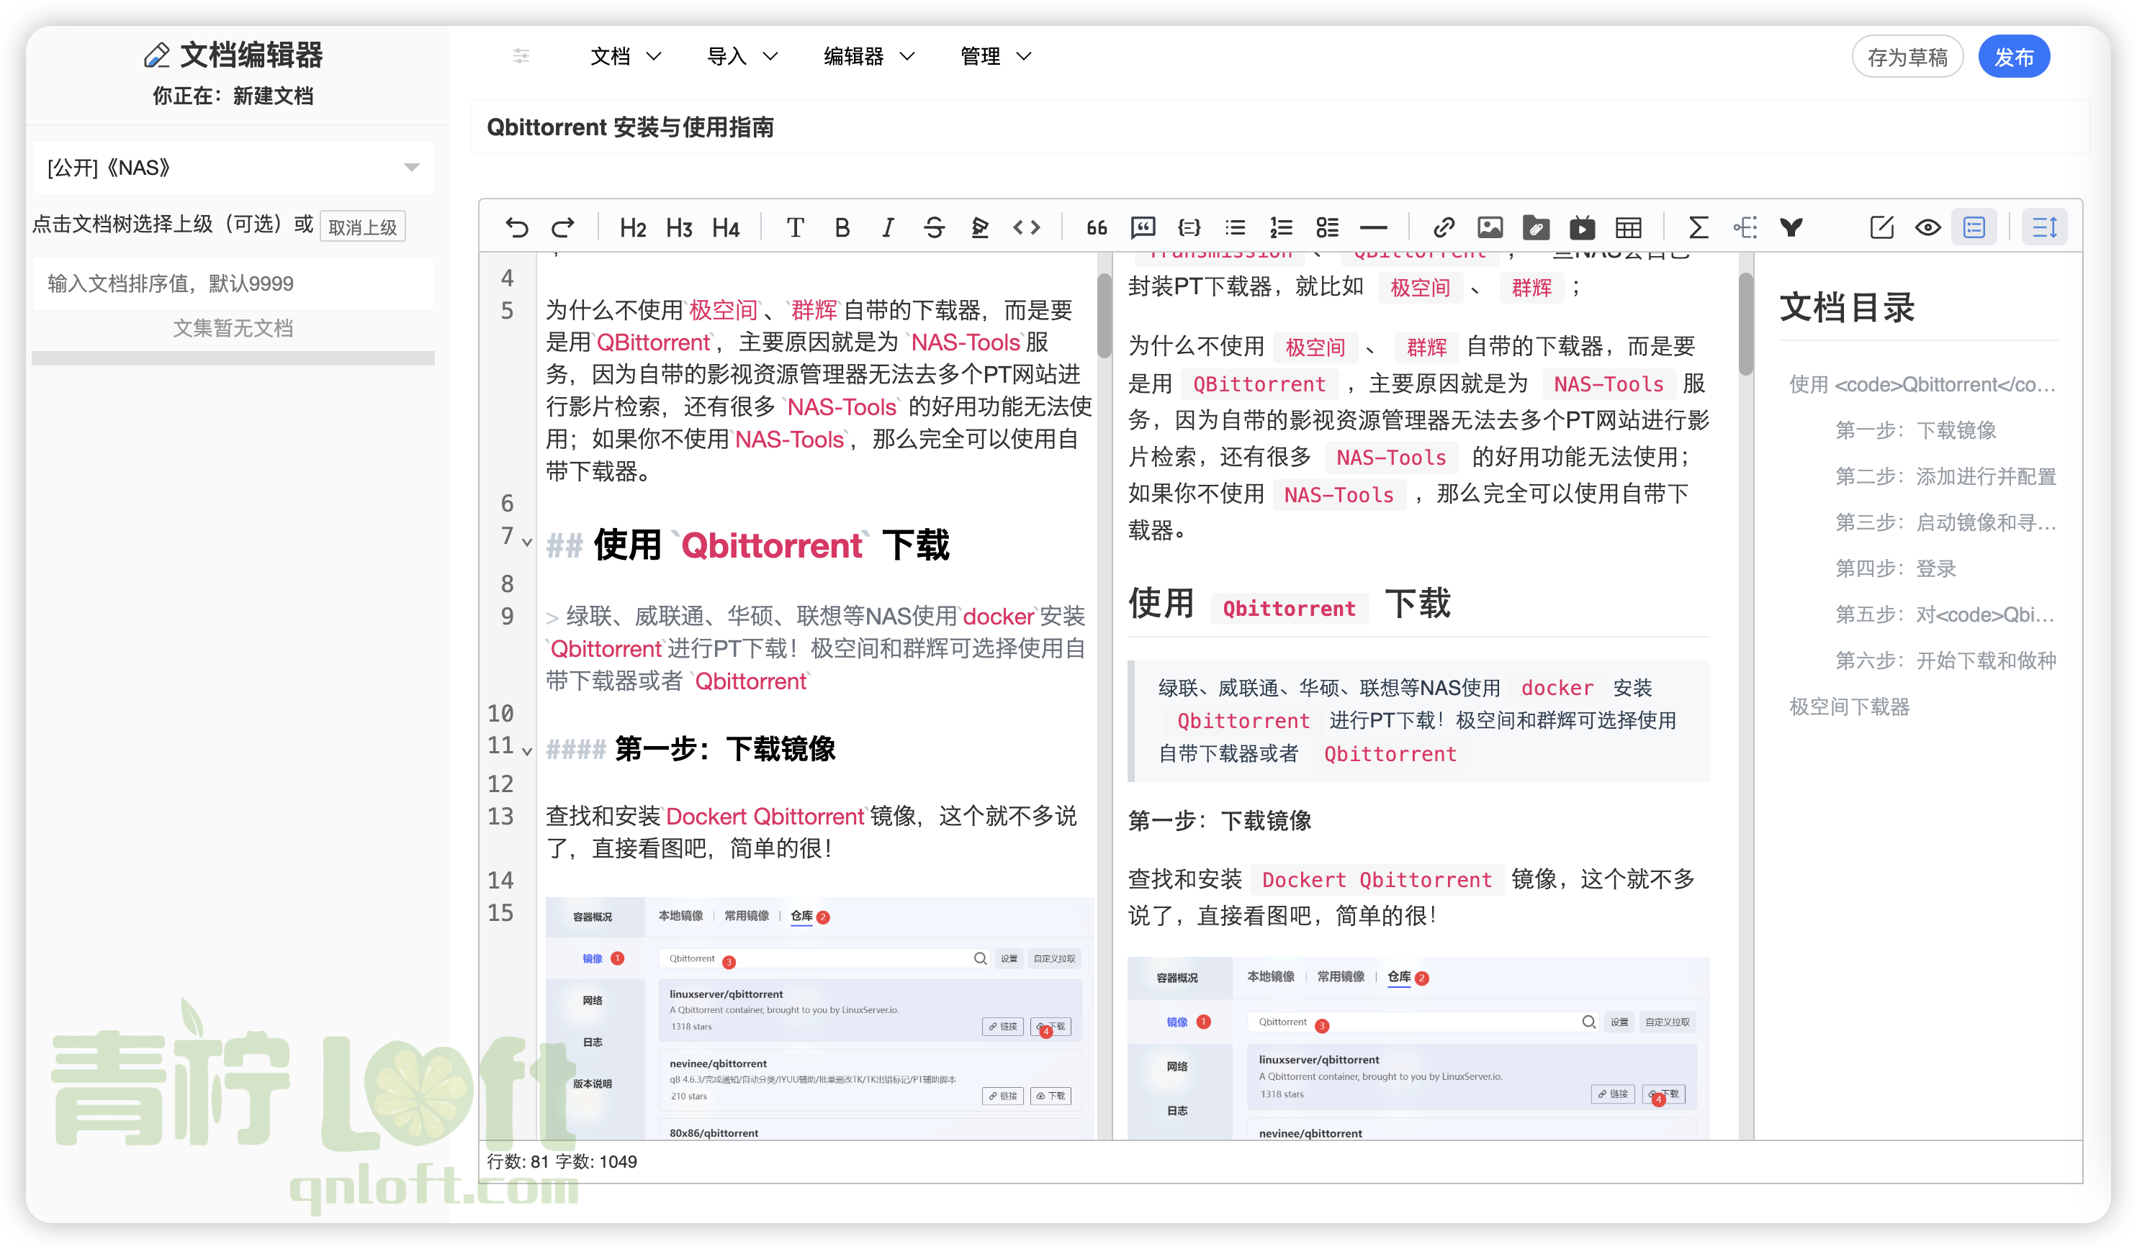Go to outline item 极空间下载器

coord(1850,707)
